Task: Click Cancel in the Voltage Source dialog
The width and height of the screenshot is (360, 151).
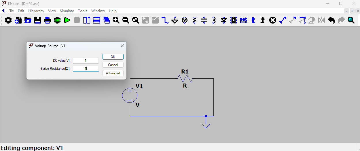Action: pos(113,65)
